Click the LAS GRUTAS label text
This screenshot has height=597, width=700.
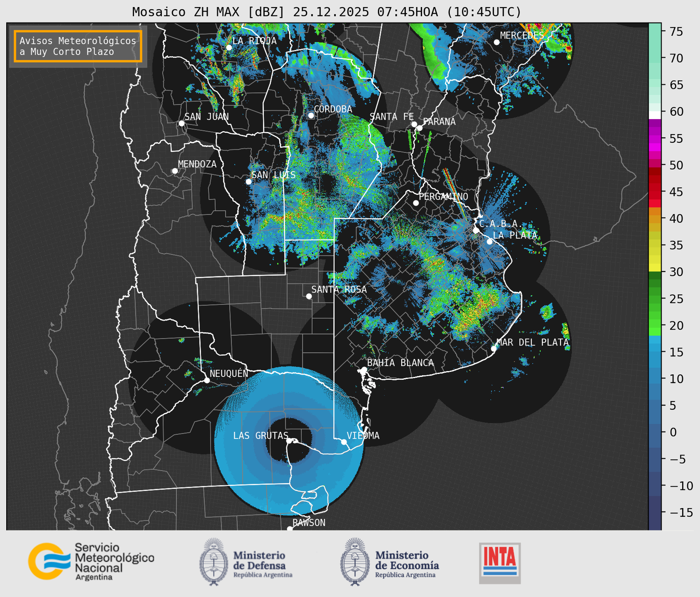coord(261,436)
